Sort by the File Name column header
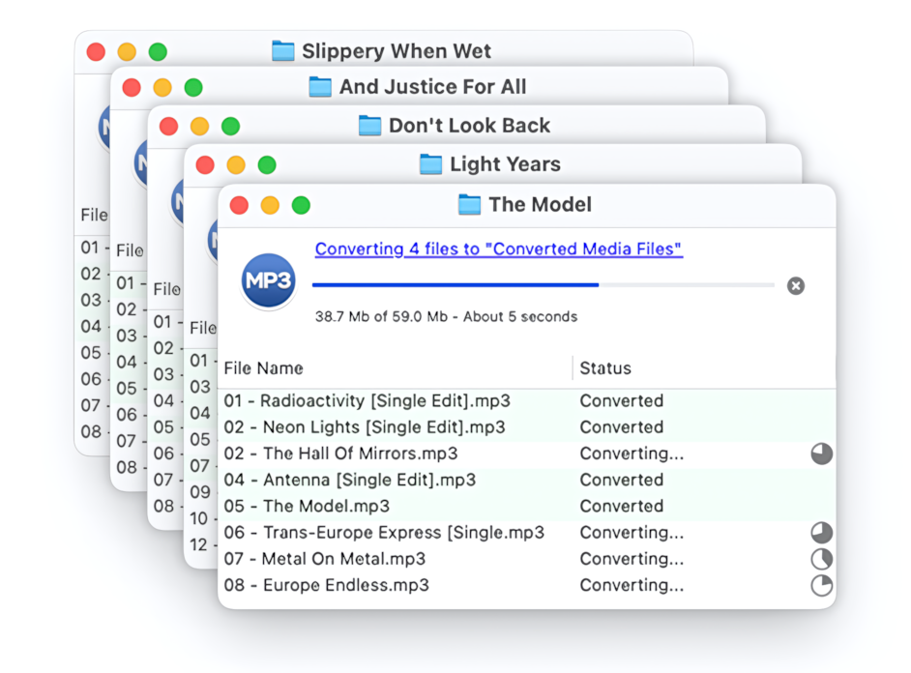911x673 pixels. click(x=264, y=368)
